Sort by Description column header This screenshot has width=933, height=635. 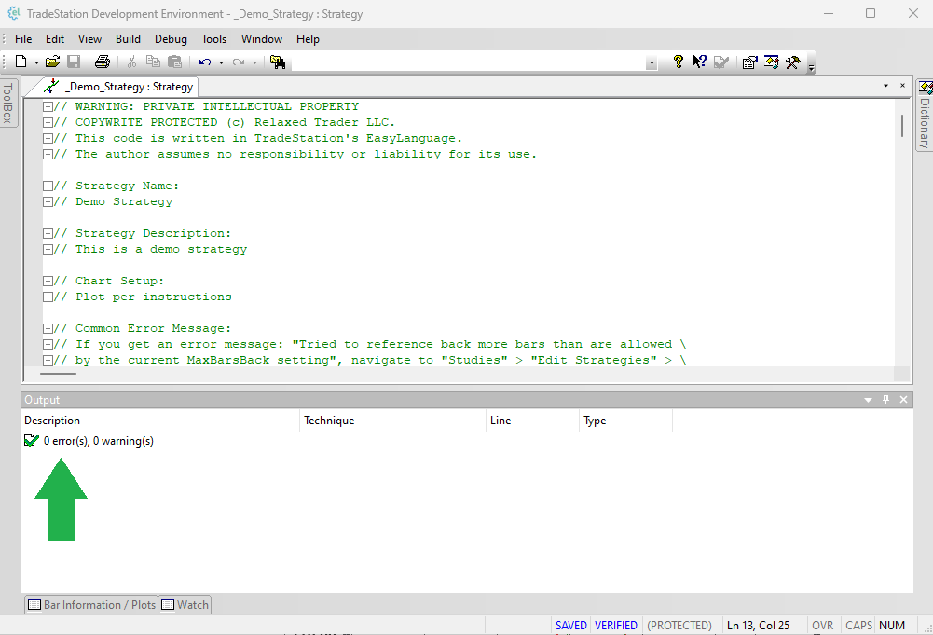coord(160,421)
